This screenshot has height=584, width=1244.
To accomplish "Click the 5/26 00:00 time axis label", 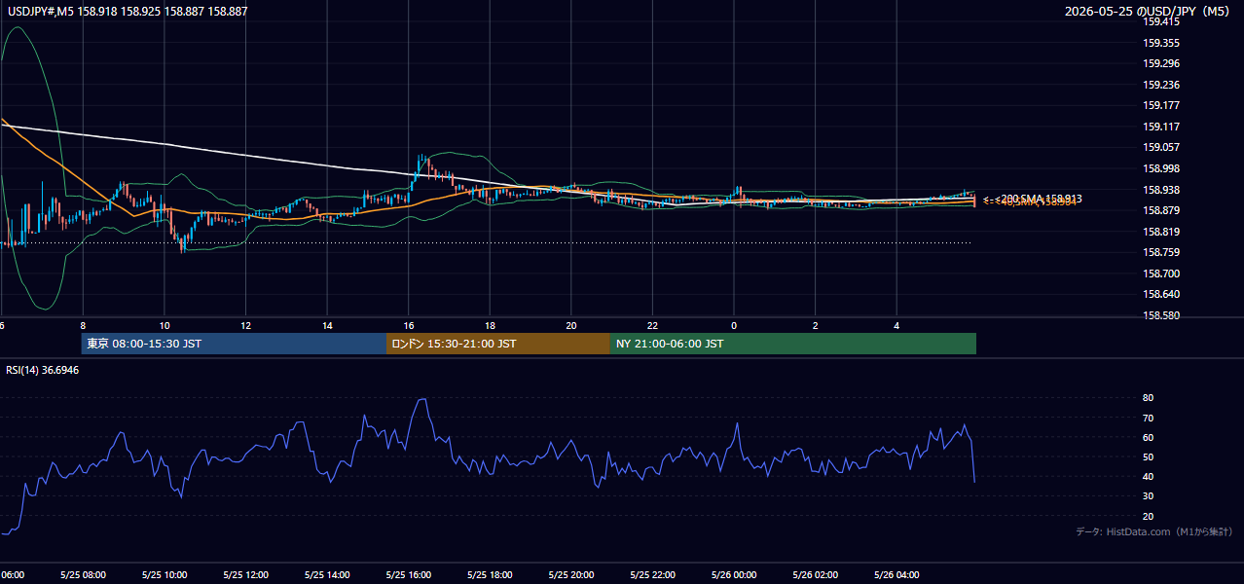I will [x=734, y=575].
